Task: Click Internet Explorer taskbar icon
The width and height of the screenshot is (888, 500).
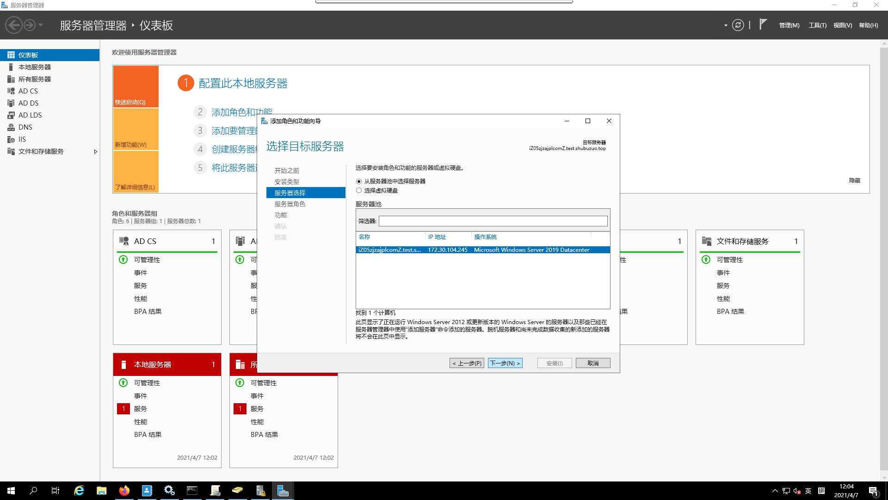Action: coord(79,491)
